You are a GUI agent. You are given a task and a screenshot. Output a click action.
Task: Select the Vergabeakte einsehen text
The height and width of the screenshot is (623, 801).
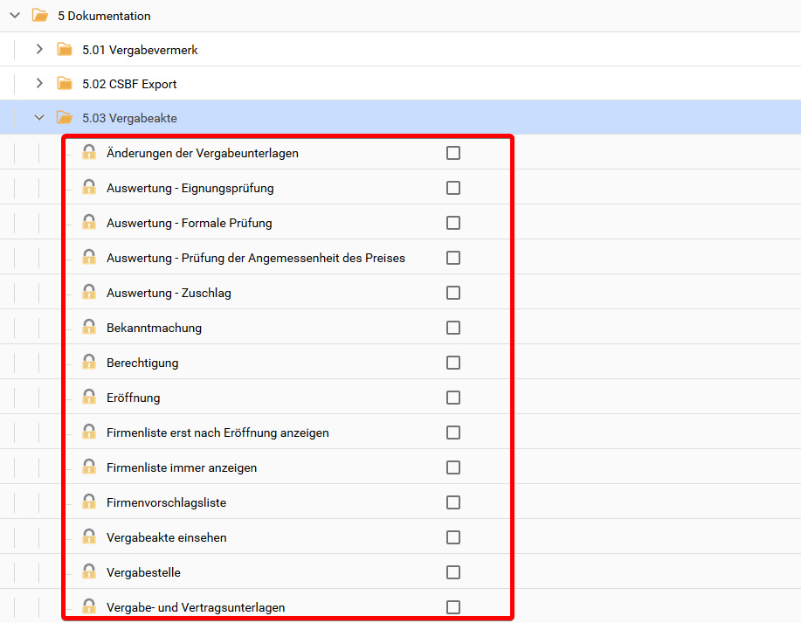tap(167, 537)
